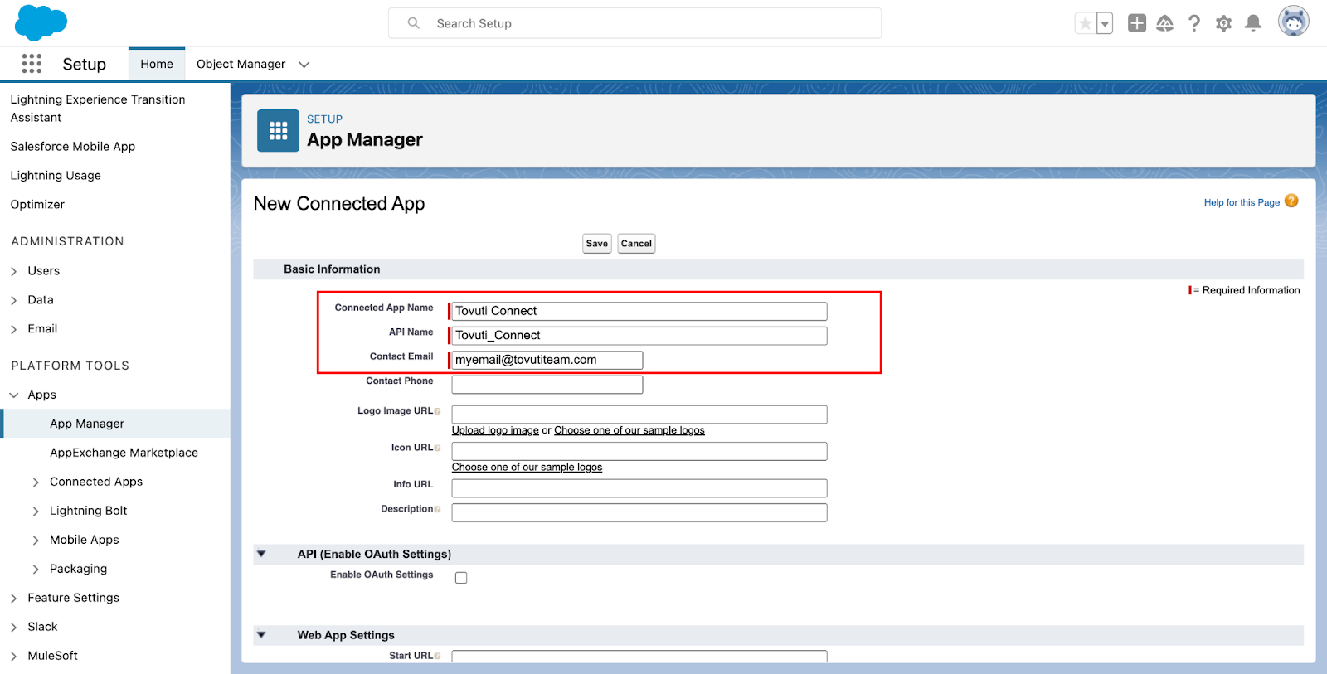The height and width of the screenshot is (674, 1327).
Task: Open the user profile avatar
Action: (x=1293, y=22)
